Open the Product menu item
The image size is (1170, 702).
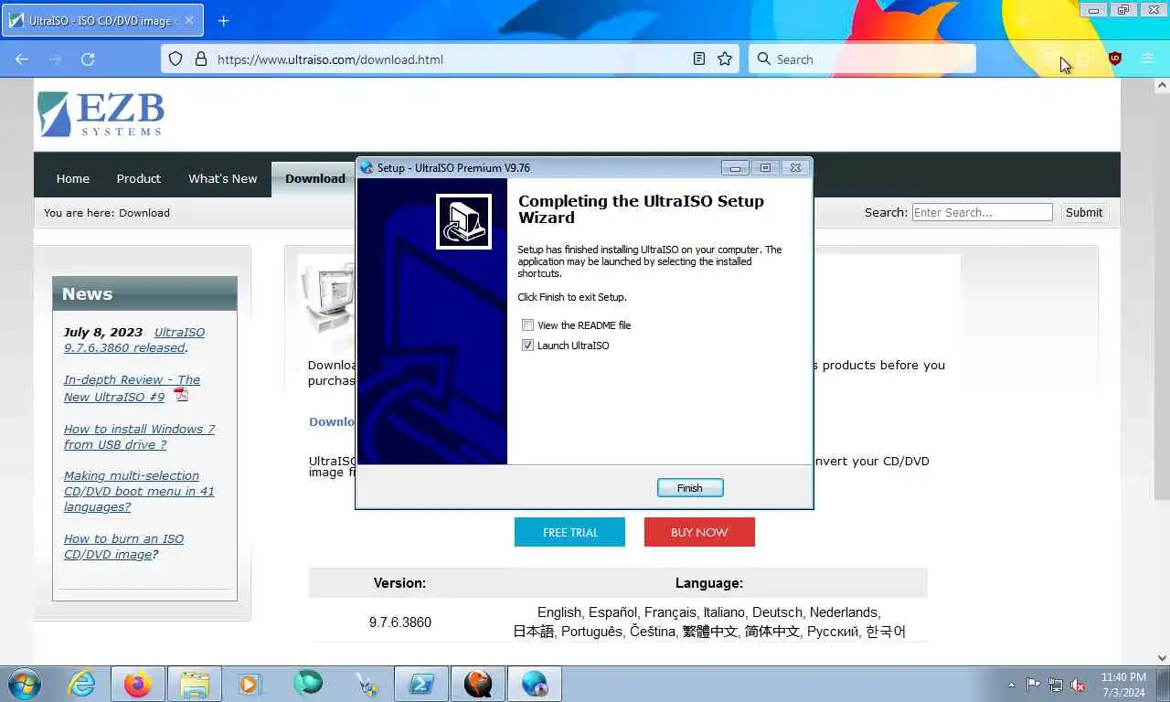[139, 178]
